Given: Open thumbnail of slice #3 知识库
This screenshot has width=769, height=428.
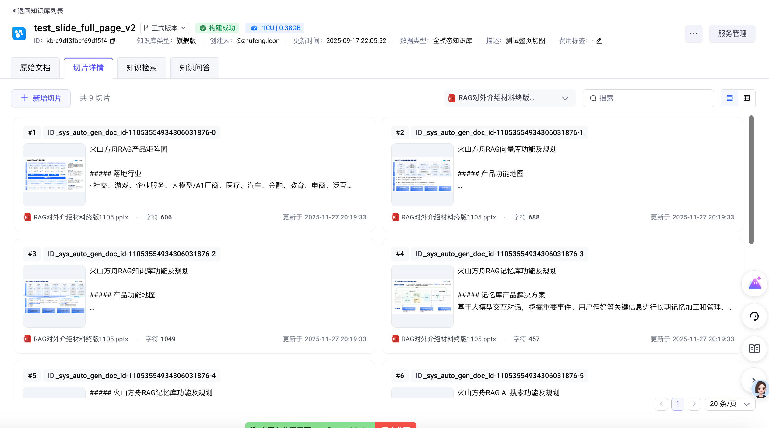Looking at the screenshot, I should 54,296.
